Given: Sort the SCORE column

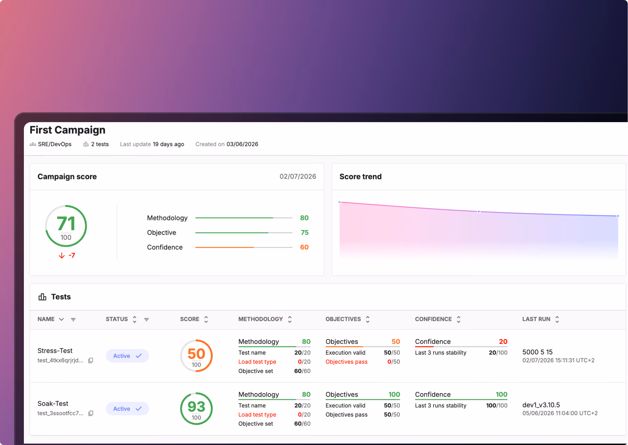Looking at the screenshot, I should (206, 319).
